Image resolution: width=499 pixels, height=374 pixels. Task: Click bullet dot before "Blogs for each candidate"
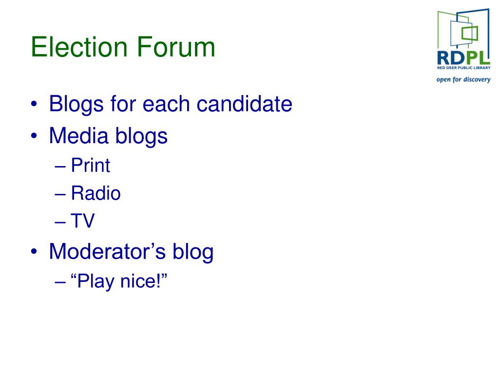point(34,104)
